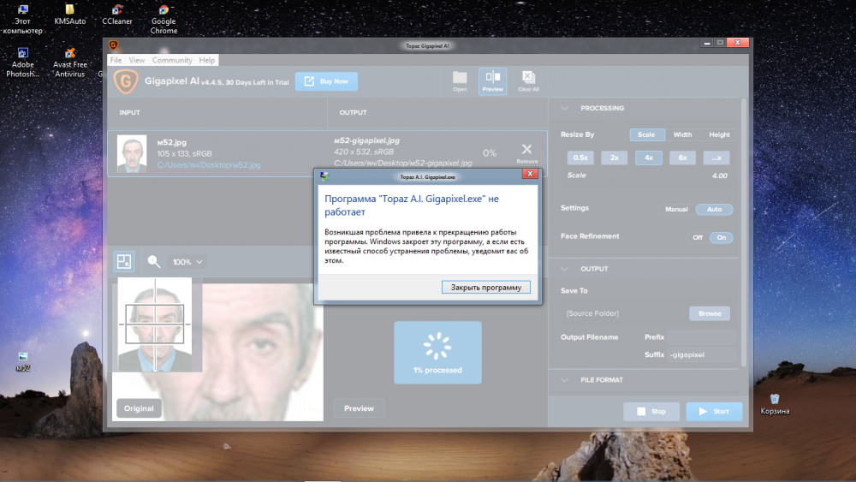Open the File menu

(116, 61)
